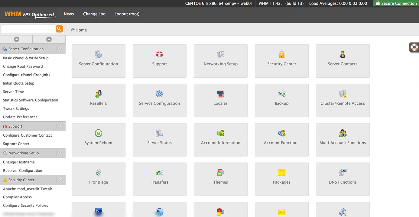Focus the sidebar search input field
Viewport: 419px width, 217px height.
28,29
